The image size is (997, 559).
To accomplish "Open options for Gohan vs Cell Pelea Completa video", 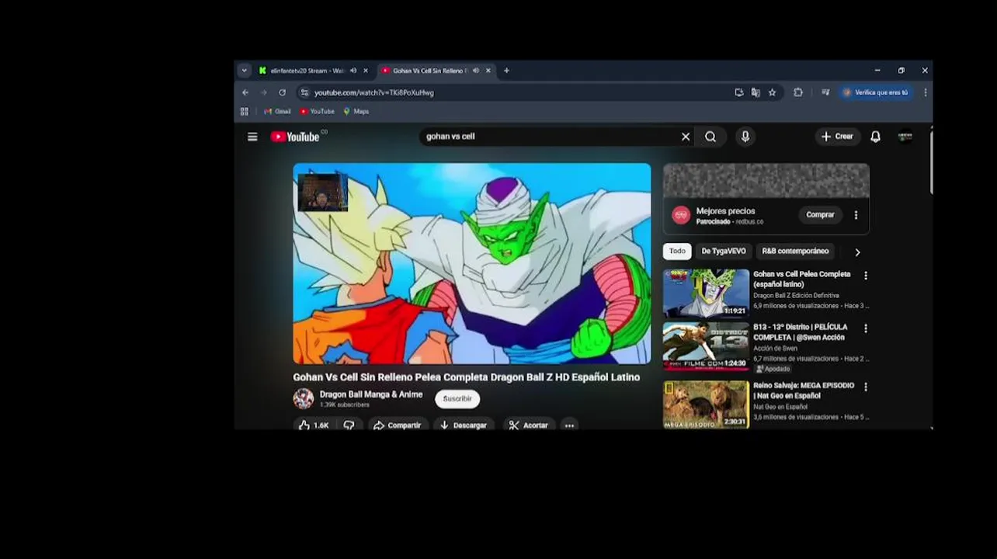I will click(x=866, y=276).
